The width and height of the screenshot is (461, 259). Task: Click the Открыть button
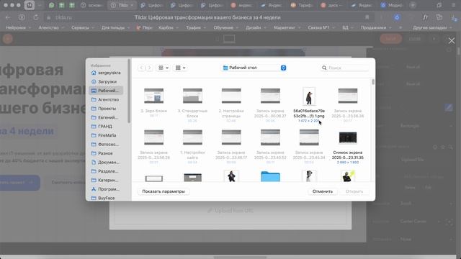pyautogui.click(x=354, y=191)
